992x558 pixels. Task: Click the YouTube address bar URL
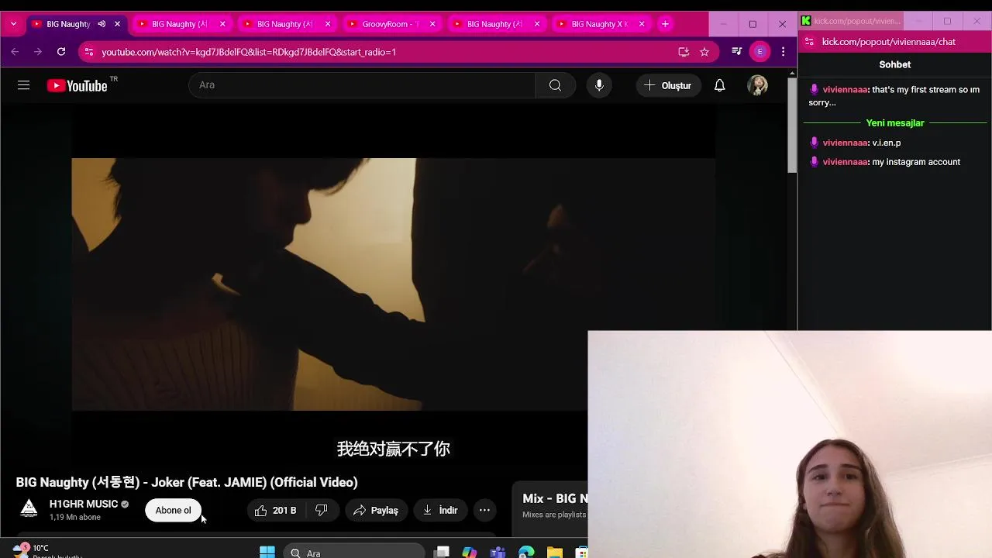click(x=249, y=52)
